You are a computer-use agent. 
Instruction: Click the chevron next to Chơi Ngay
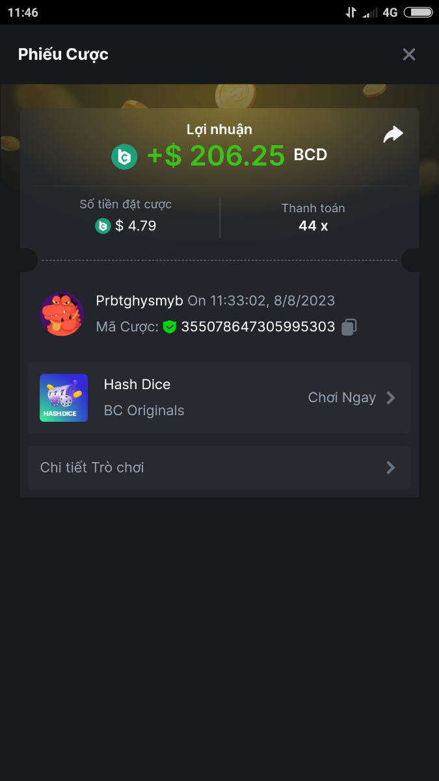click(x=391, y=398)
